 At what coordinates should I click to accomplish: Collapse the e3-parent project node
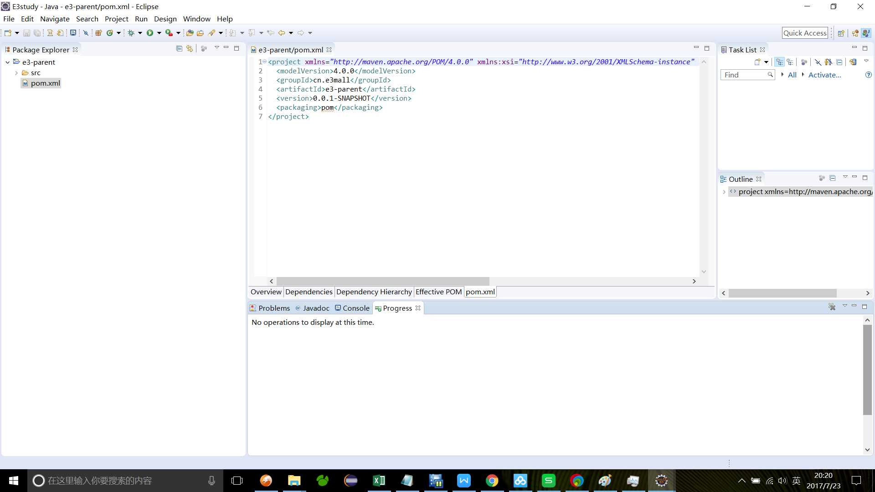pos(8,62)
